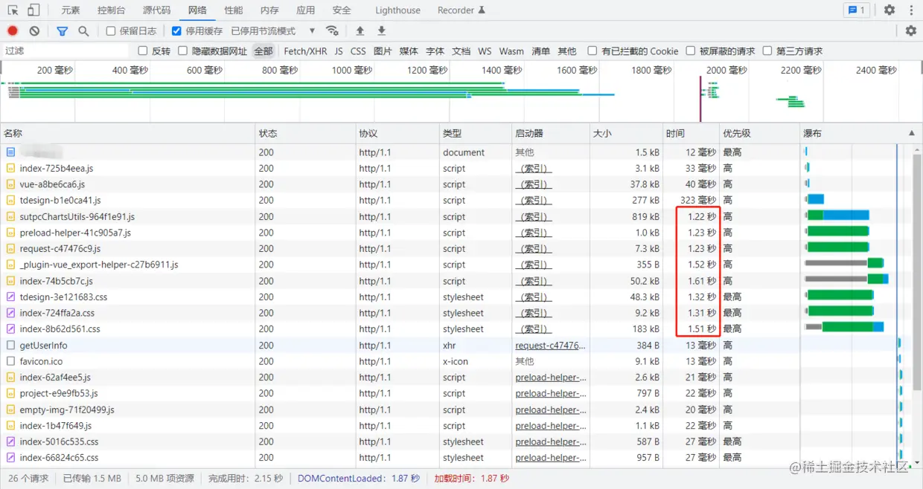Click the waterfall bar of sutpcChartsUtils-964f1e91.js
The height and width of the screenshot is (489, 923).
click(x=837, y=216)
